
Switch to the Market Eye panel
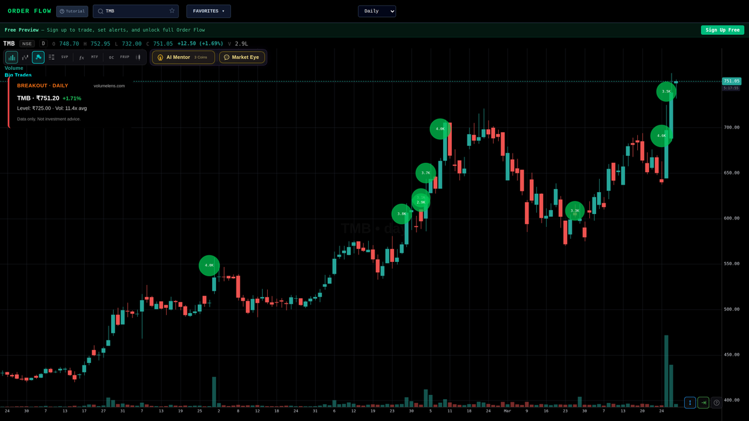(242, 57)
